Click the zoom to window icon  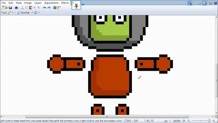coord(184,121)
